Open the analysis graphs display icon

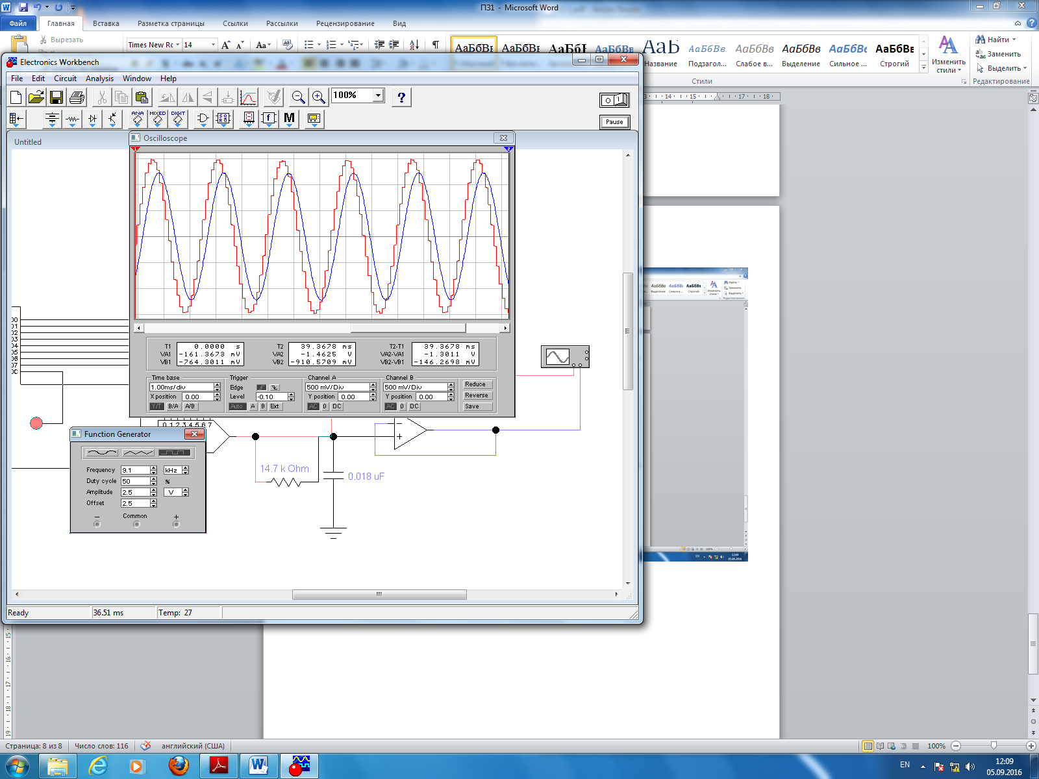[x=249, y=97]
